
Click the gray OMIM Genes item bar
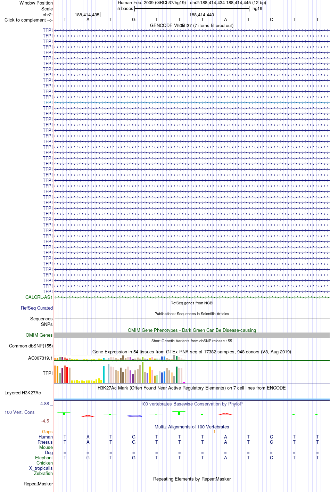tap(192, 335)
